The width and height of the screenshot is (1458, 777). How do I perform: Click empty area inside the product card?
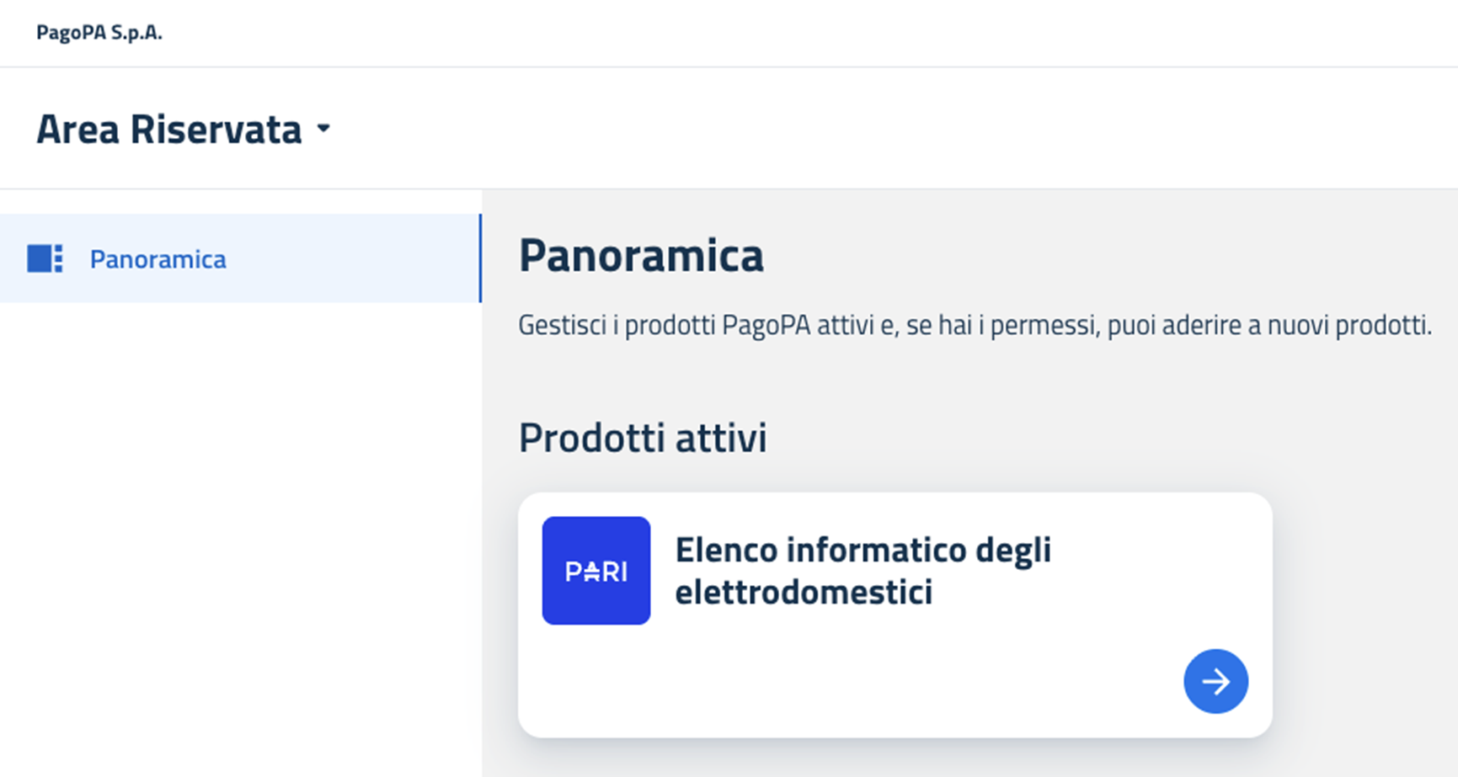pyautogui.click(x=842, y=682)
